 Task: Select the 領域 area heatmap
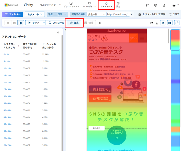(x=89, y=22)
